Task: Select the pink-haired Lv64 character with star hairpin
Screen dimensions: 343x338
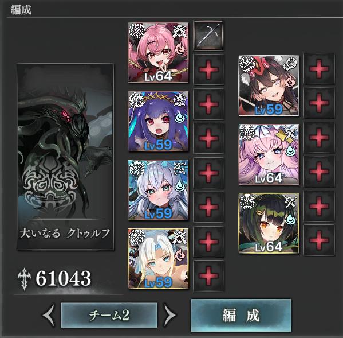Action: [269, 154]
